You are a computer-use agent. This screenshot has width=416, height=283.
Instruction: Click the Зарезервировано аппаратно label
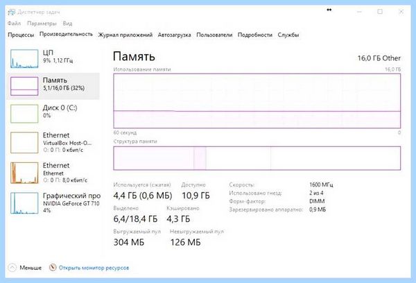pyautogui.click(x=266, y=209)
